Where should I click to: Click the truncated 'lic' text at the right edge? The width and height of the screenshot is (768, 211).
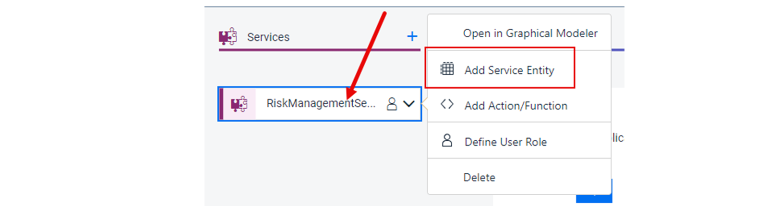[618, 138]
